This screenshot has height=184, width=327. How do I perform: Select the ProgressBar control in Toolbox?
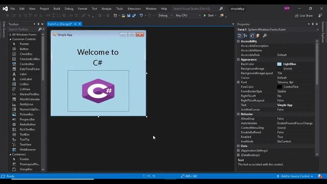(27, 120)
